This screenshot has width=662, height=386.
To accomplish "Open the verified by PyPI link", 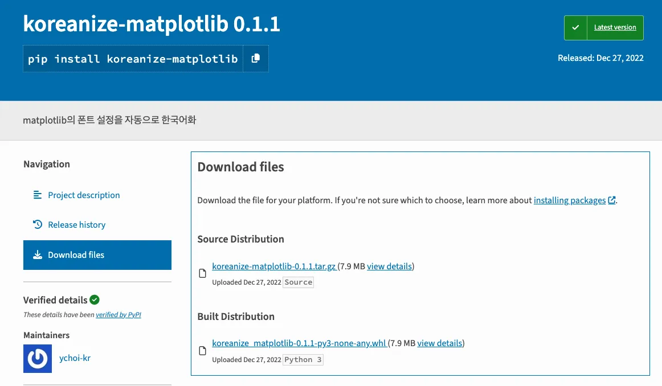I will pyautogui.click(x=118, y=315).
